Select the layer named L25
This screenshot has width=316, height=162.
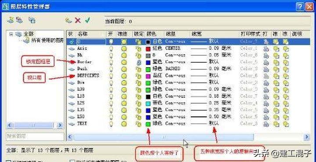81,103
